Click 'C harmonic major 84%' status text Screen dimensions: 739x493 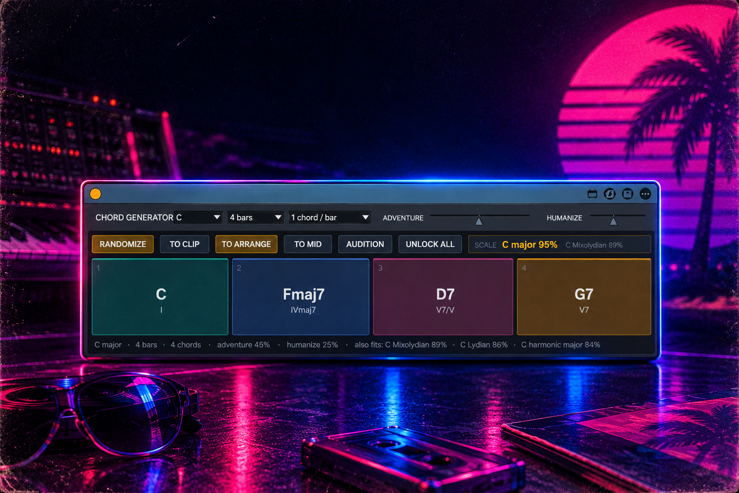click(x=561, y=345)
